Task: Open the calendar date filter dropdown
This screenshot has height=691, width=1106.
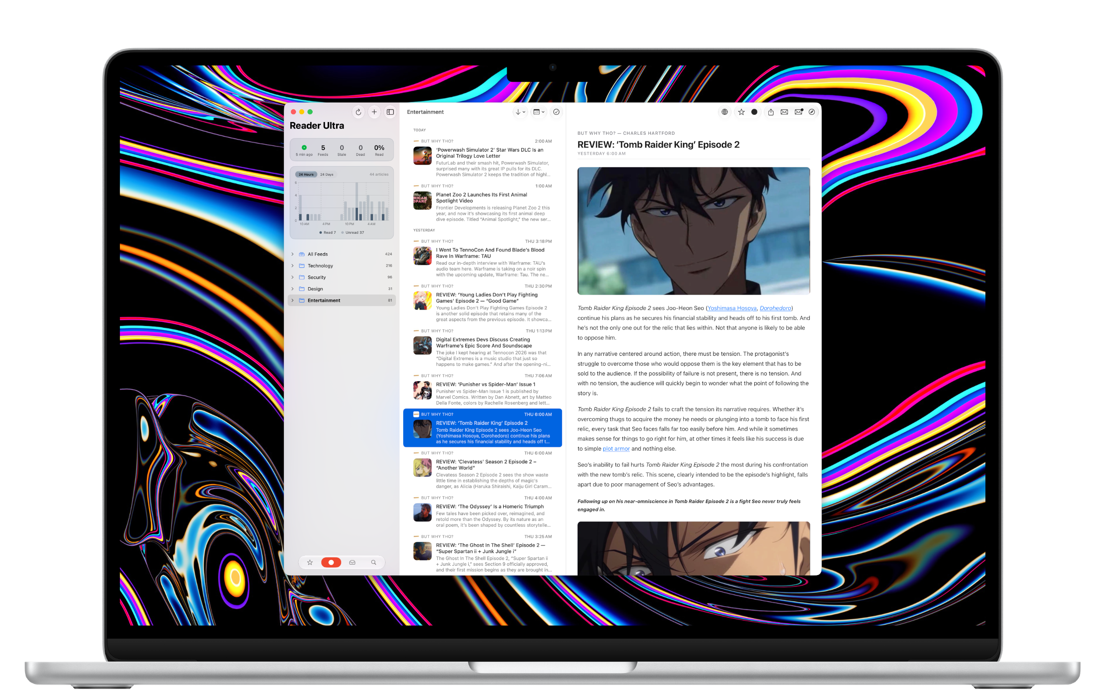Action: click(x=539, y=112)
